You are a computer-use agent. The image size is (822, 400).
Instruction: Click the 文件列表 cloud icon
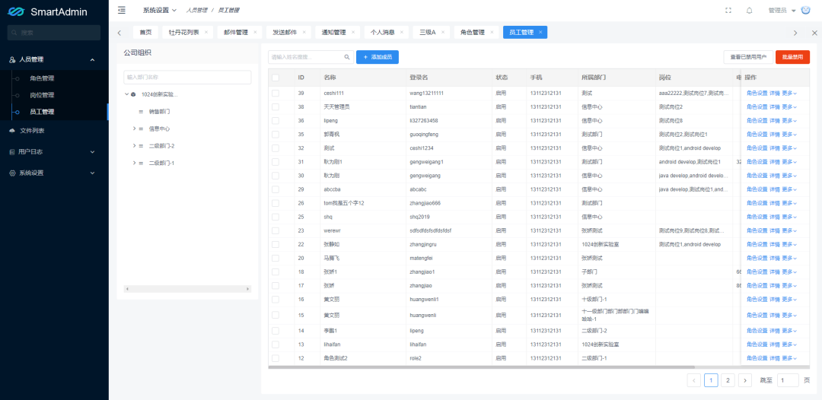(x=13, y=131)
